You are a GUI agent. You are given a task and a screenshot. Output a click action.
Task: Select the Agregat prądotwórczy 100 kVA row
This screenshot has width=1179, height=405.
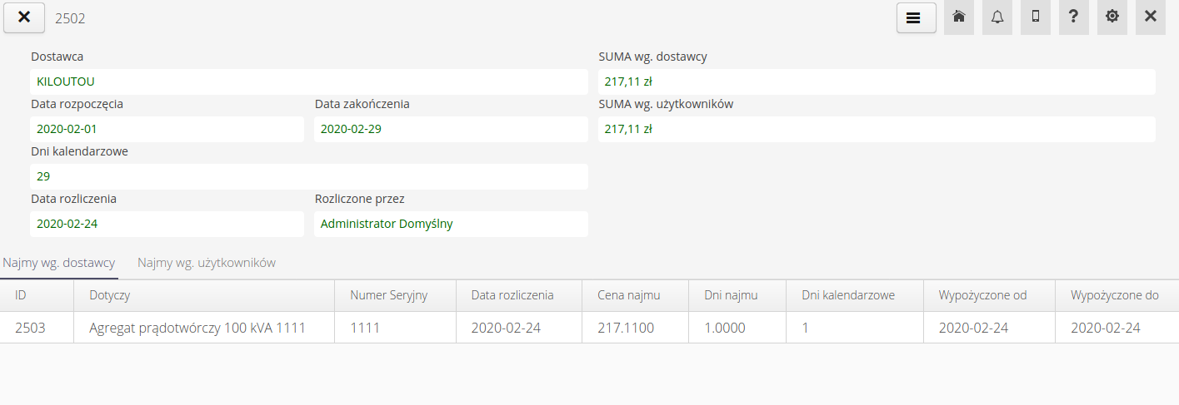(197, 328)
